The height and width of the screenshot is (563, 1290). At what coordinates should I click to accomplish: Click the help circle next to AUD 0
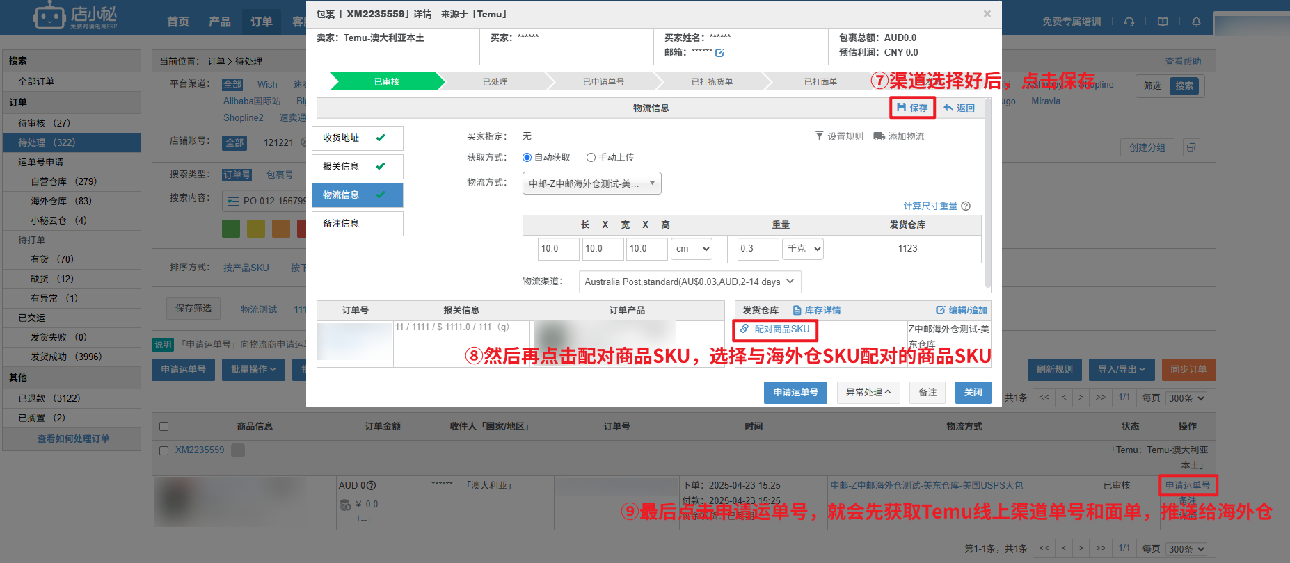pos(371,485)
